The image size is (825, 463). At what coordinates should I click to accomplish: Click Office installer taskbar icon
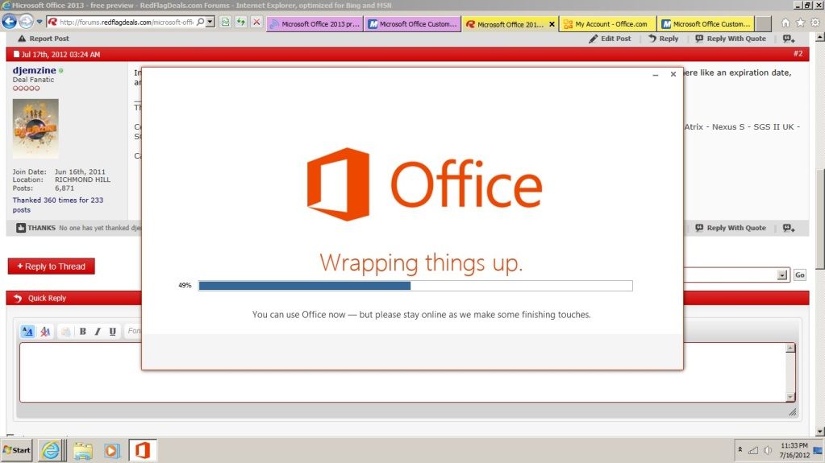pos(143,450)
